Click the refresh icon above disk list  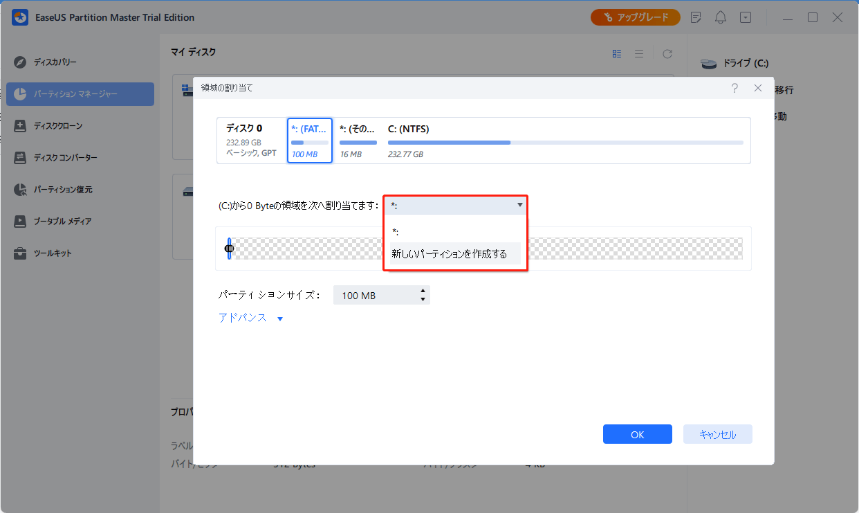point(667,54)
